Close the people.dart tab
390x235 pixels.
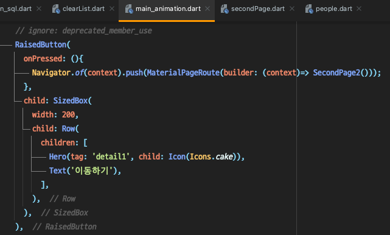pos(359,9)
